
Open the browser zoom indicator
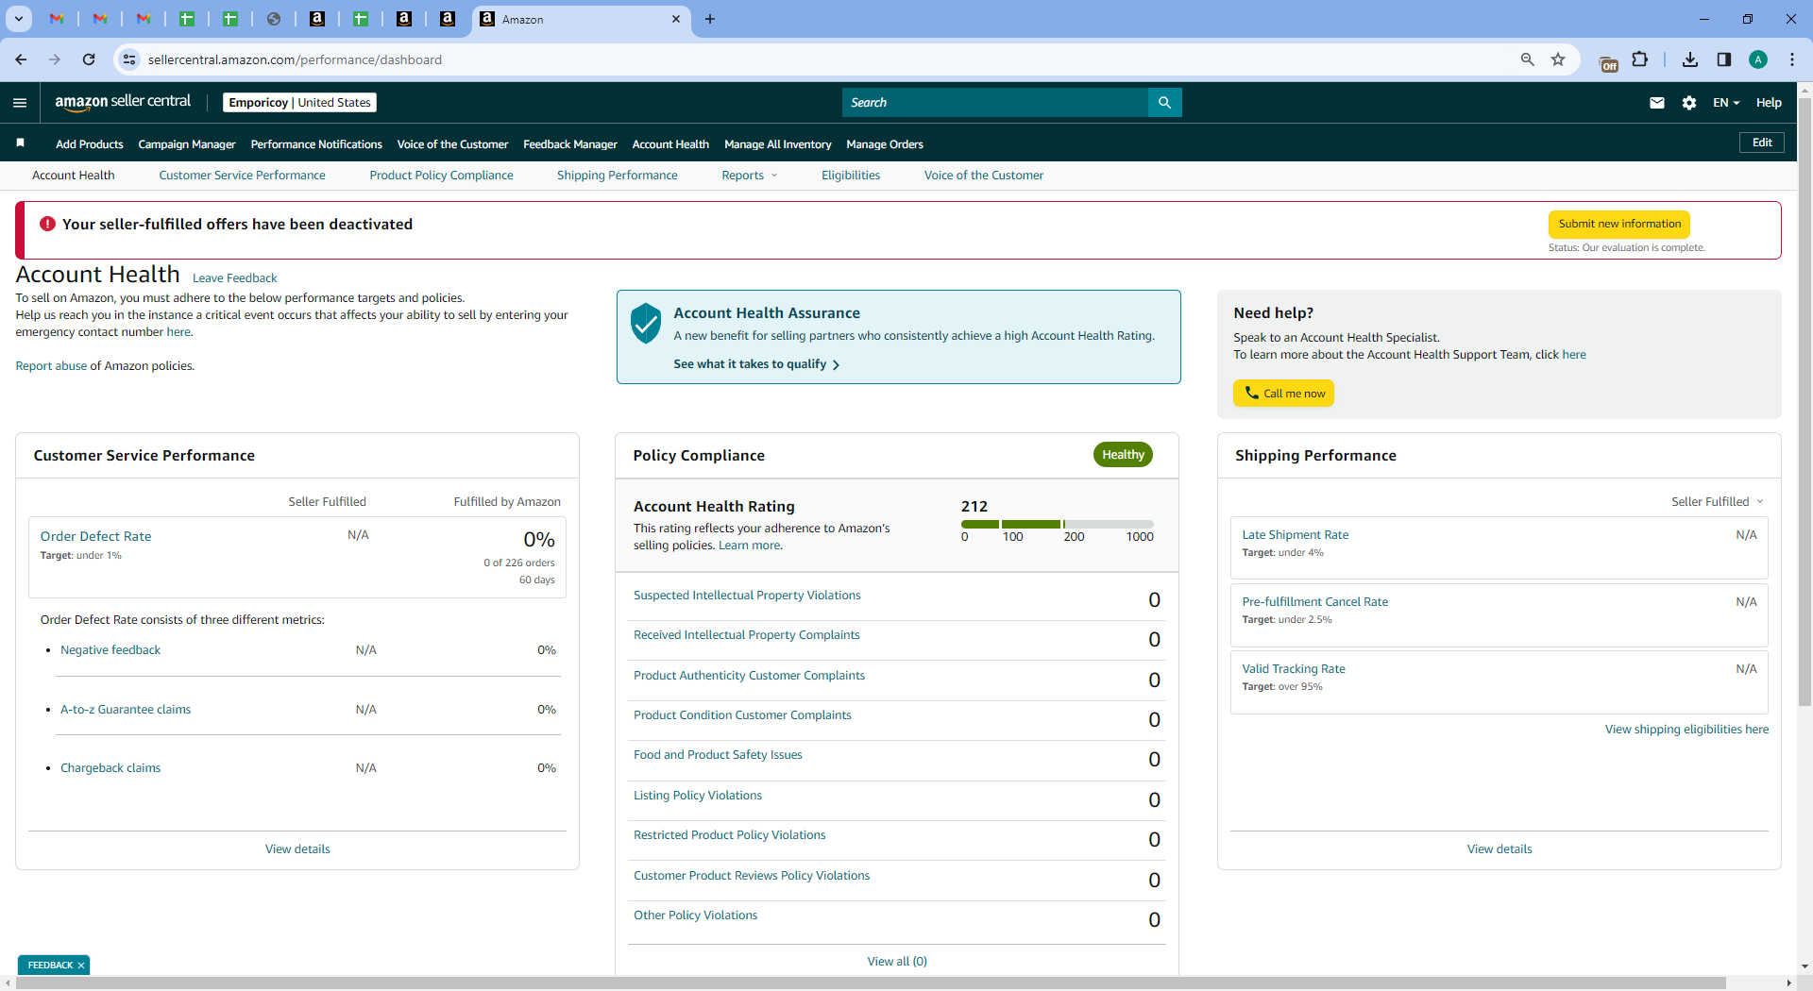(1527, 59)
